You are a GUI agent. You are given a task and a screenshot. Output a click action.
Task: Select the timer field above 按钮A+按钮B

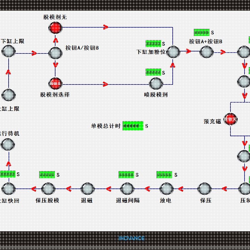click(201, 32)
